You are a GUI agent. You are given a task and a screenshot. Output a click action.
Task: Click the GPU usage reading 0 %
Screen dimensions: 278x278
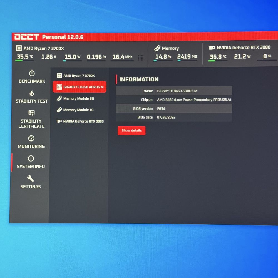click(267, 56)
